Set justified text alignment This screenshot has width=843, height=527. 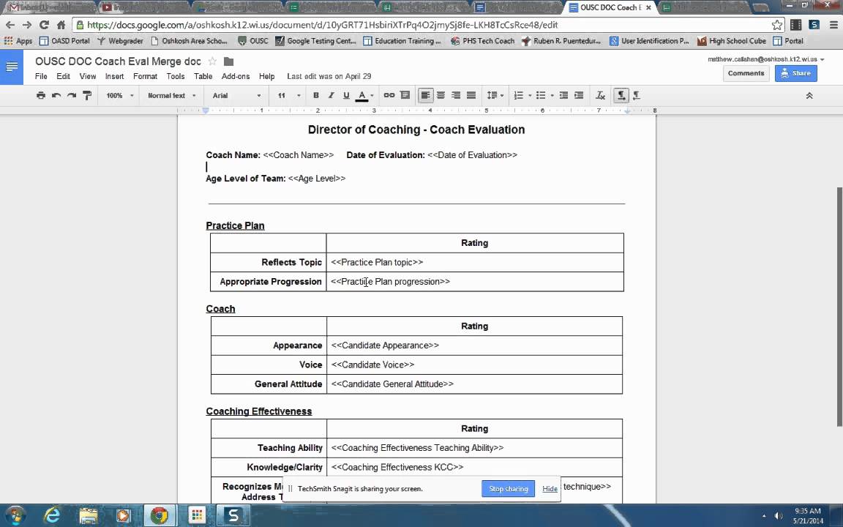(471, 95)
